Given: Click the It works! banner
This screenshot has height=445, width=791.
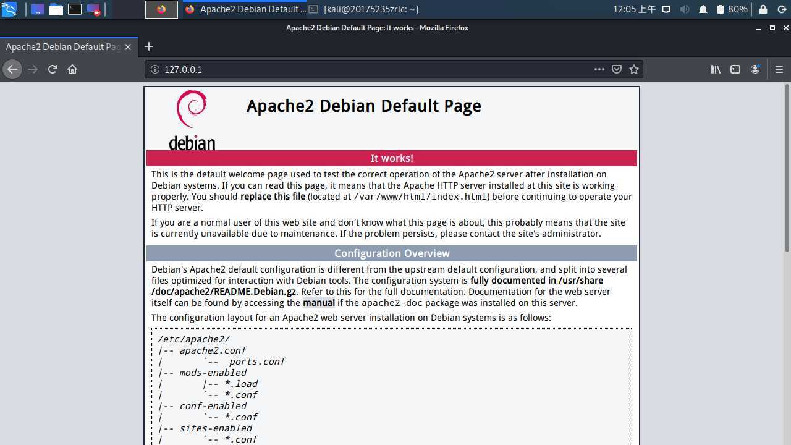Looking at the screenshot, I should point(392,158).
